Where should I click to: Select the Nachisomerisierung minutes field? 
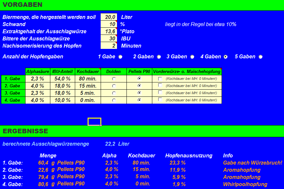point(109,46)
